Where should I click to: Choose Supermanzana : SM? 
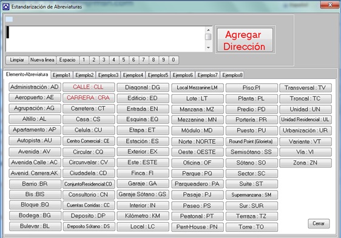[252, 195]
